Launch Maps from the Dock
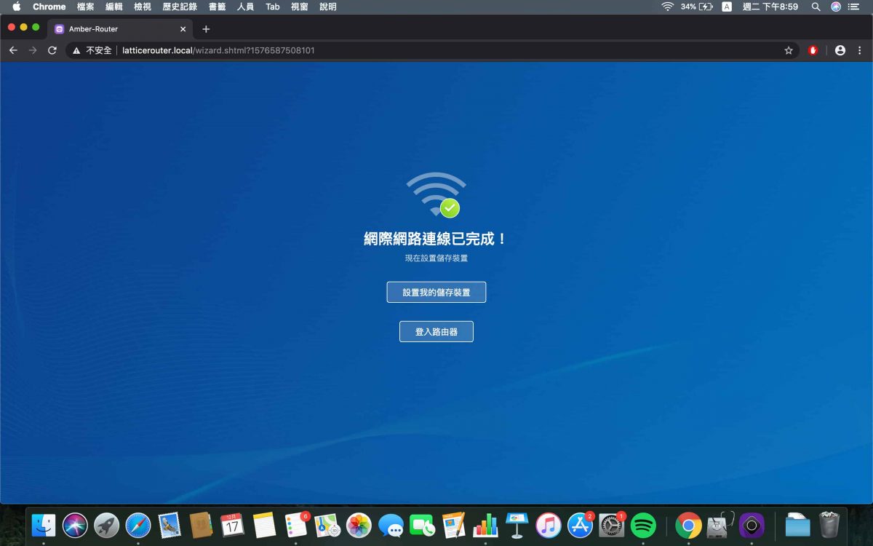873x546 pixels. click(327, 525)
